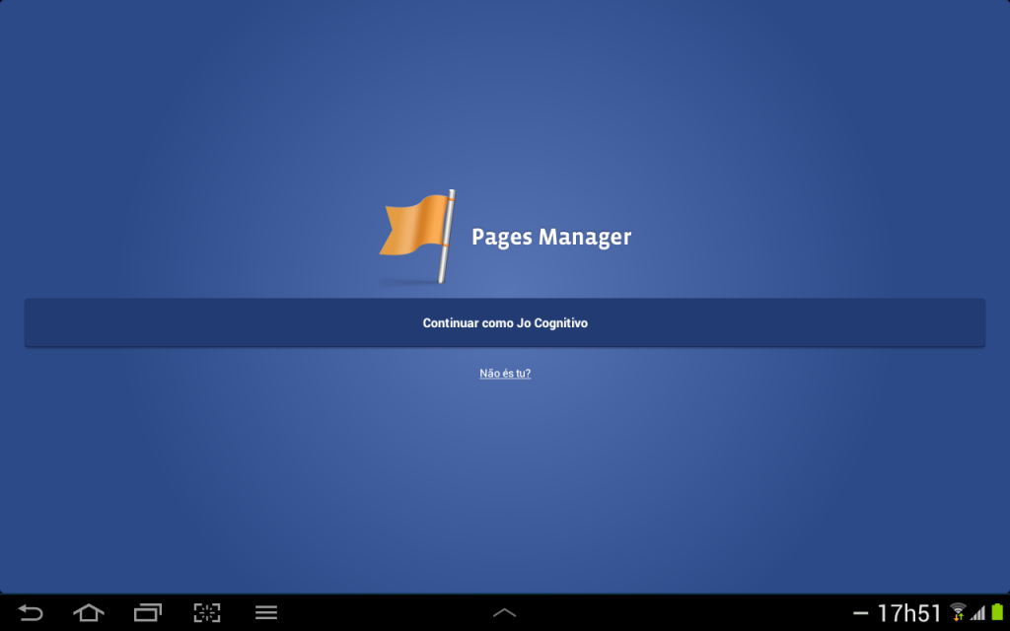This screenshot has height=631, width=1010.
Task: Open recent apps overview icon
Action: (148, 612)
